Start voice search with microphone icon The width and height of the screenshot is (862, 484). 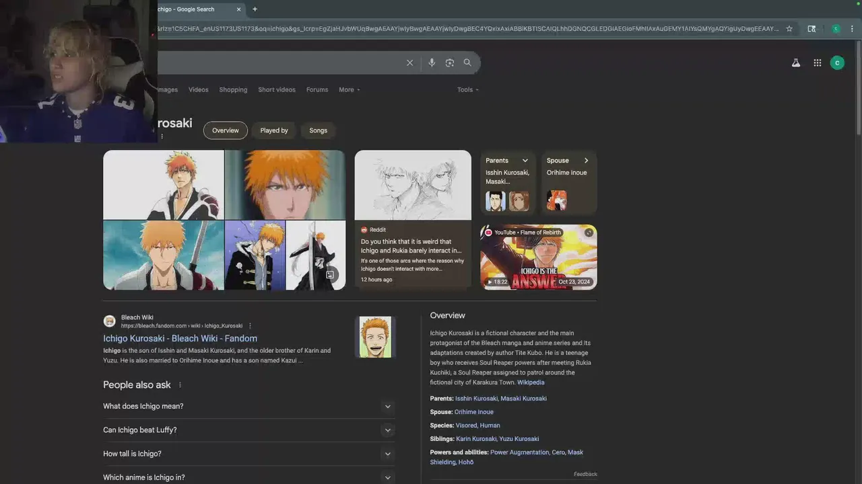point(432,63)
